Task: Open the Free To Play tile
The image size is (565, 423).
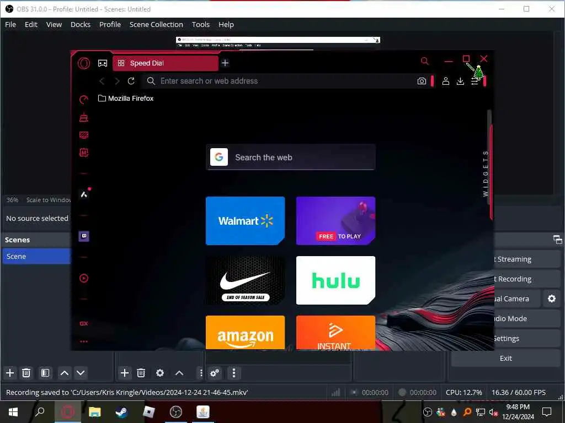Action: coord(335,221)
